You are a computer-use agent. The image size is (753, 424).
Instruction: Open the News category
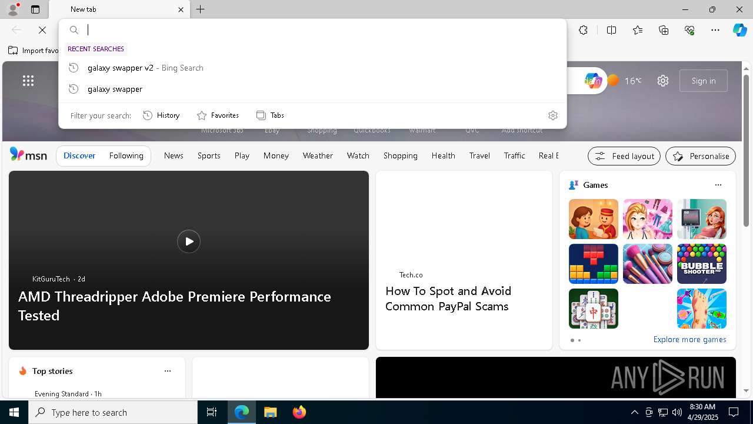174,155
